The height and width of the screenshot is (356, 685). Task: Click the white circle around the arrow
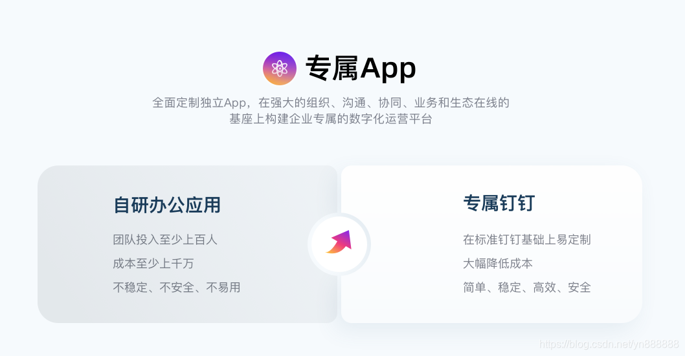click(339, 244)
